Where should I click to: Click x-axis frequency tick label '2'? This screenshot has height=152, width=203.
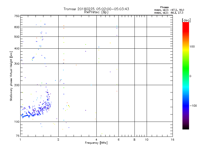(58, 140)
